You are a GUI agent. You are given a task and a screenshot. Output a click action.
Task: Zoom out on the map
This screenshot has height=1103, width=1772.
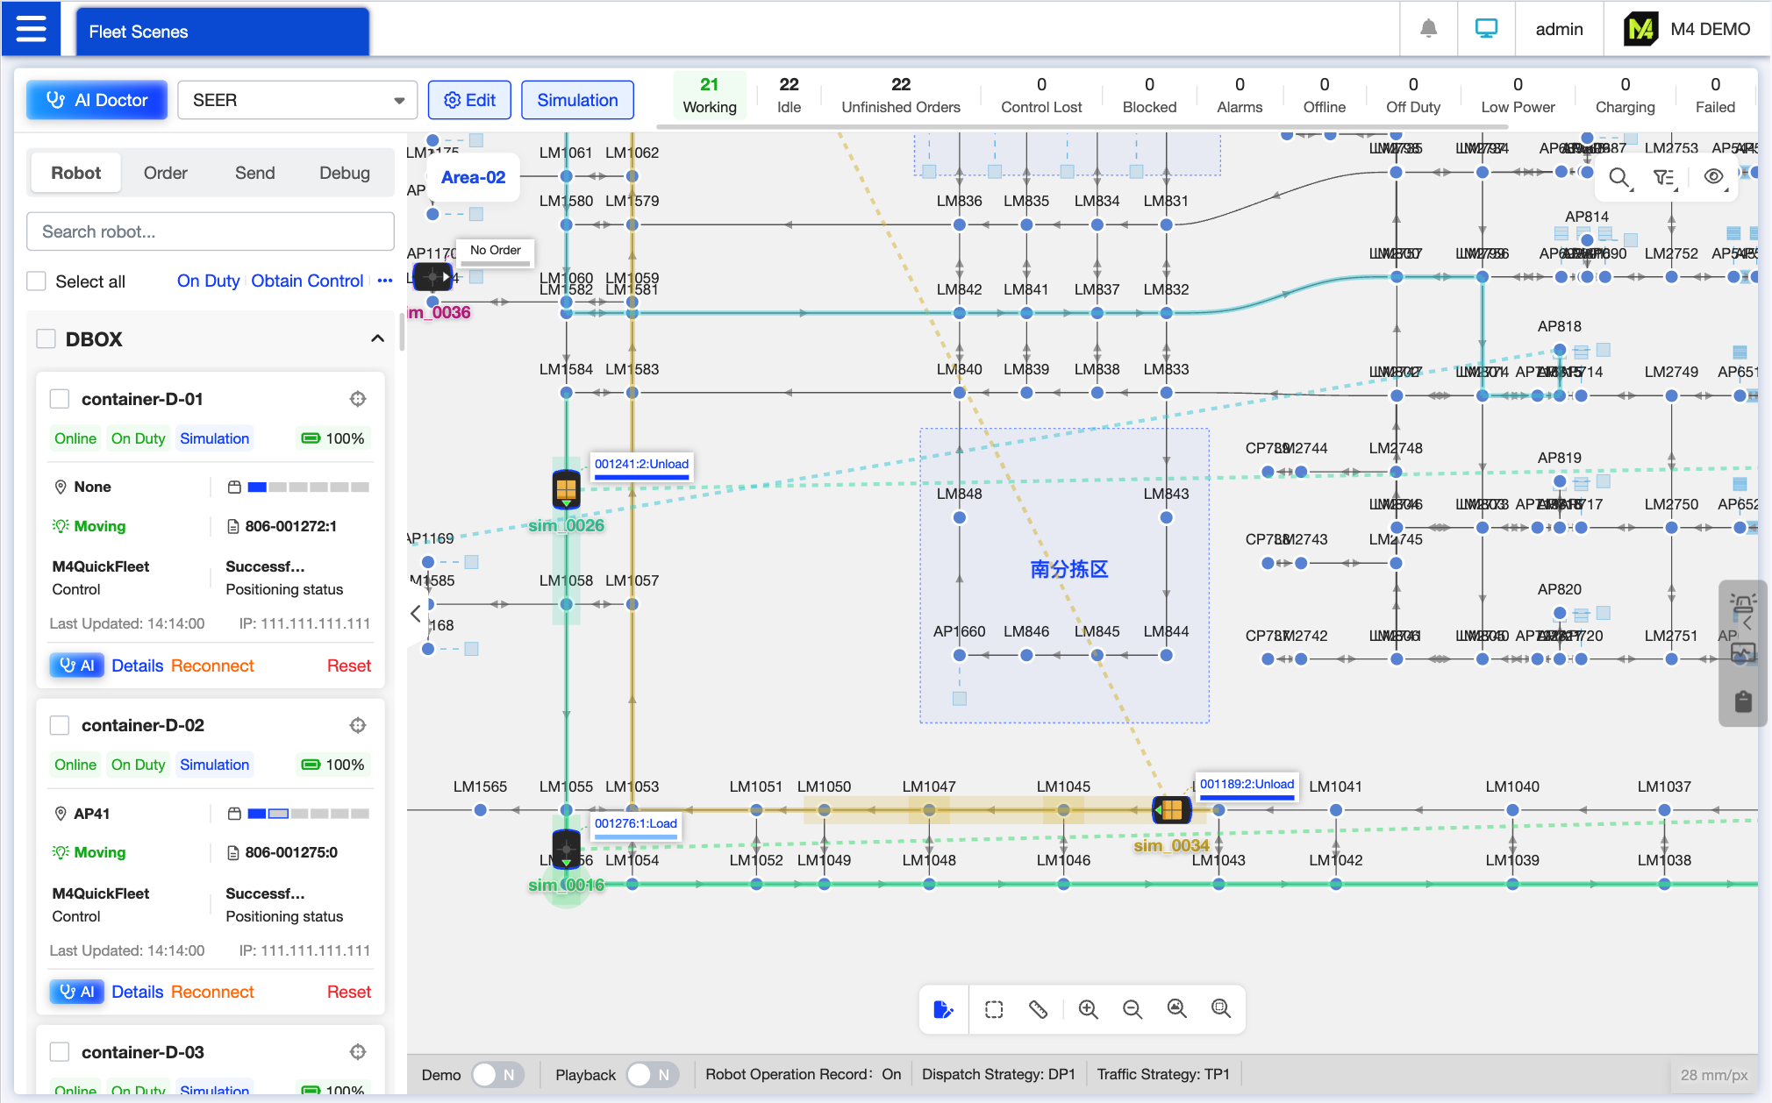pos(1132,1009)
